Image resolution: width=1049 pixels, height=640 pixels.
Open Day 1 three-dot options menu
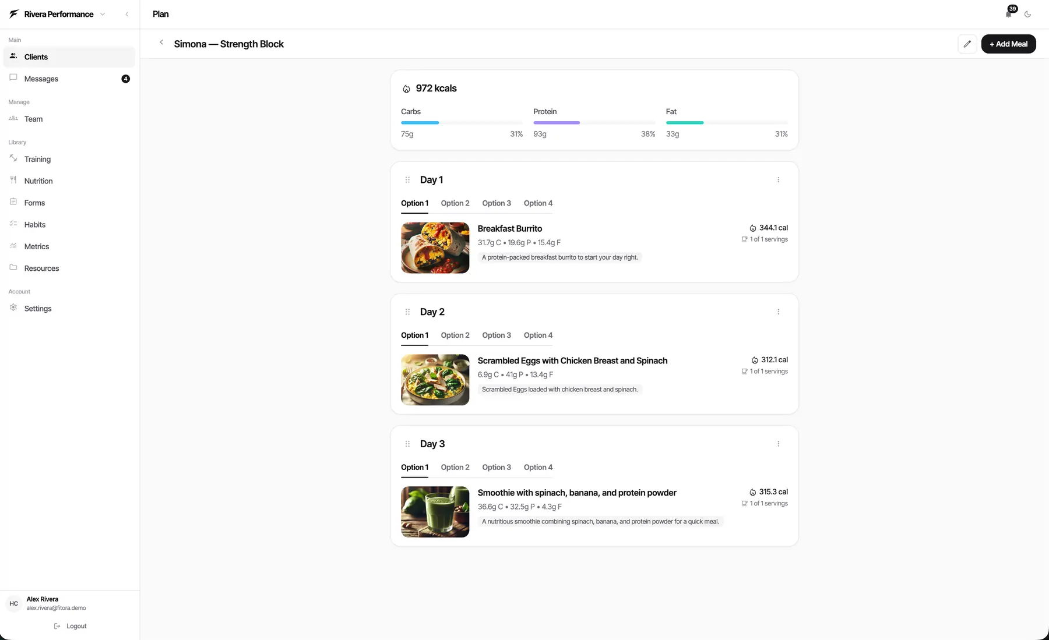pyautogui.click(x=778, y=180)
